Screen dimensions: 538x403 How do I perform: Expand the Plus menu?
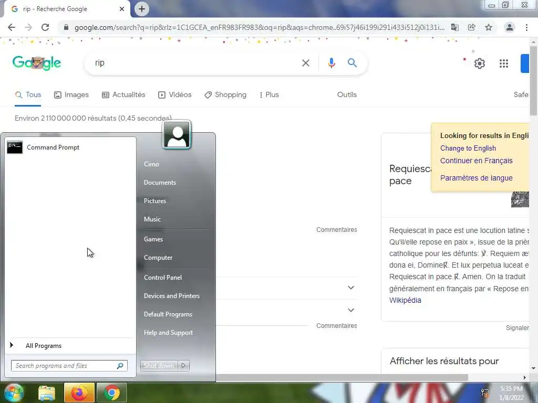[x=270, y=95]
